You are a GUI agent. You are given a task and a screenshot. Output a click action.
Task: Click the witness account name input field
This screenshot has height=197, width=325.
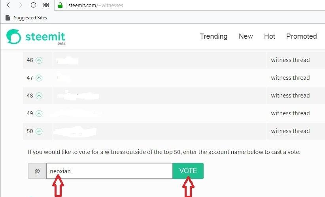click(109, 171)
